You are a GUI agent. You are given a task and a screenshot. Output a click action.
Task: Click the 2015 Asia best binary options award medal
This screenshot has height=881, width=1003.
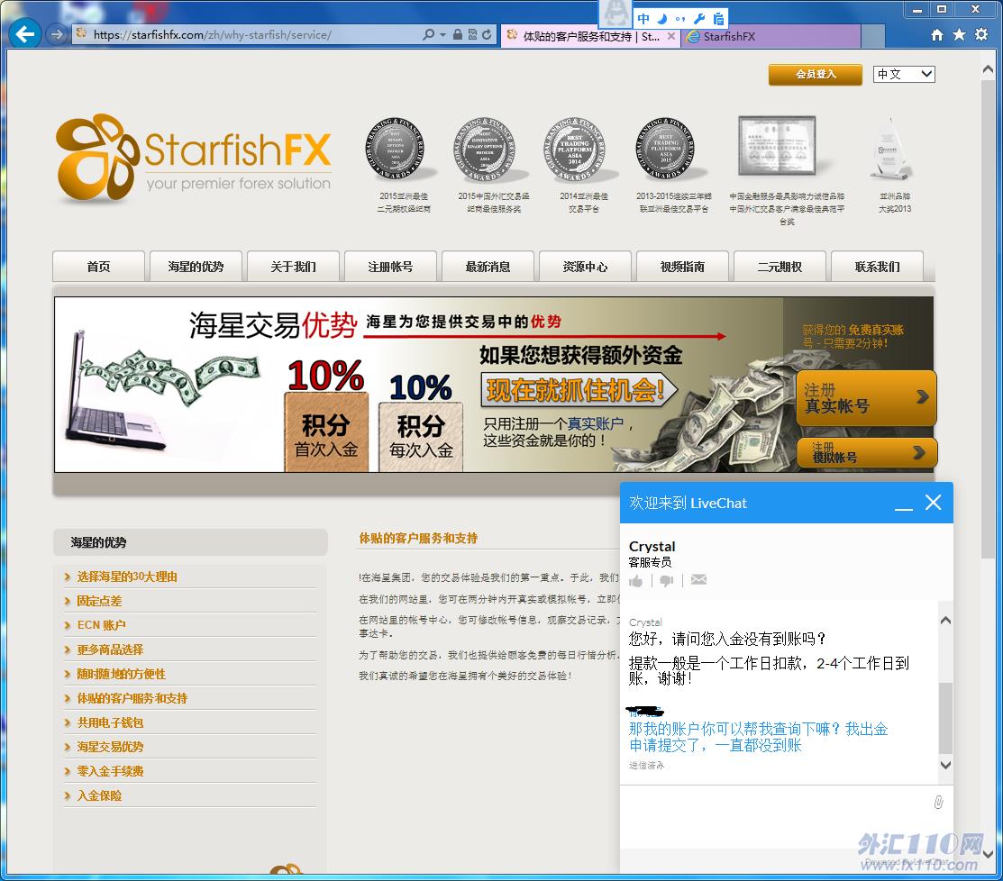point(396,149)
